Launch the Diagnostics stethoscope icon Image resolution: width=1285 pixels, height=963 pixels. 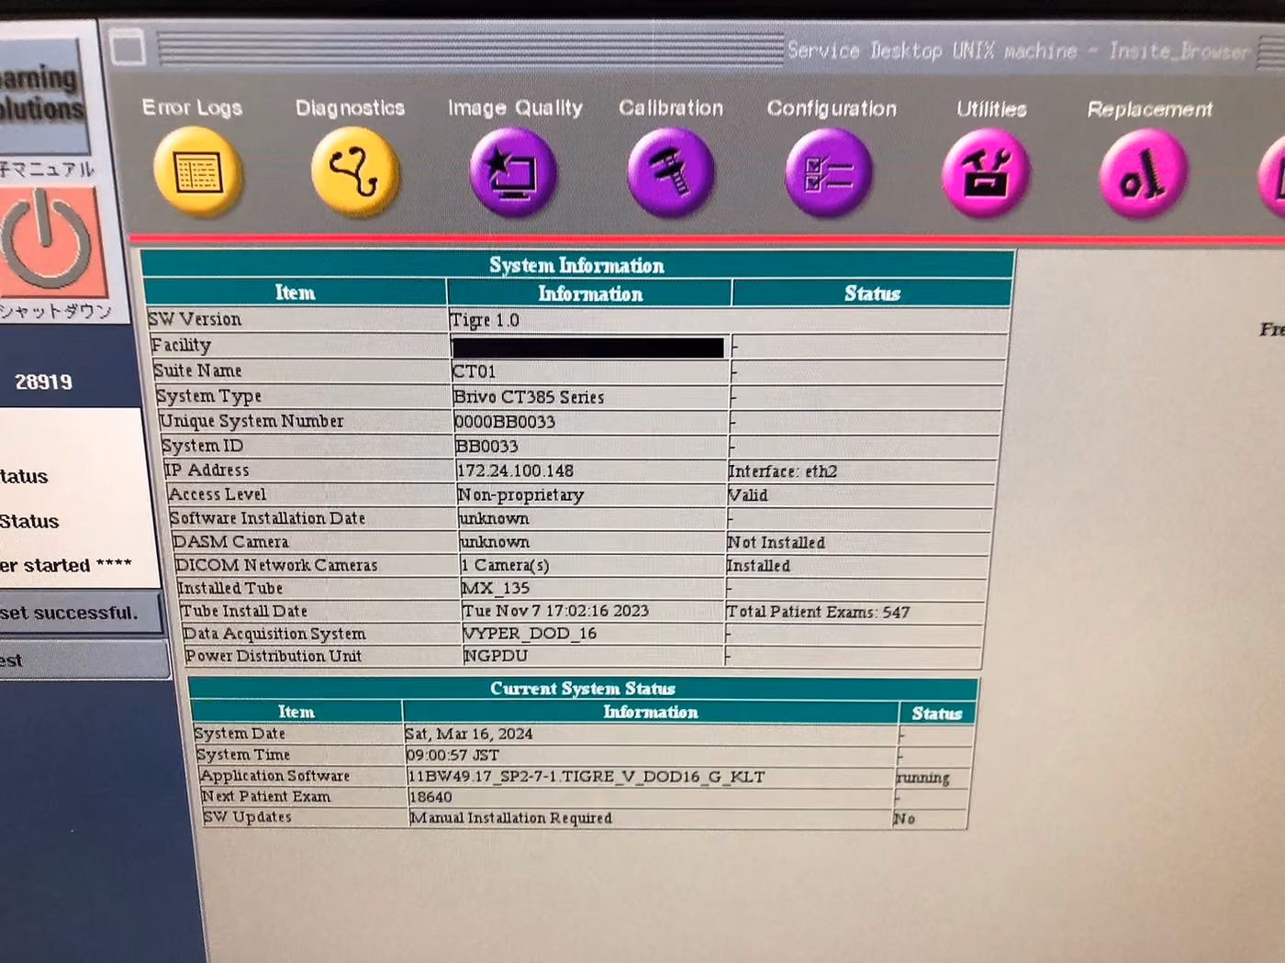[x=355, y=172]
